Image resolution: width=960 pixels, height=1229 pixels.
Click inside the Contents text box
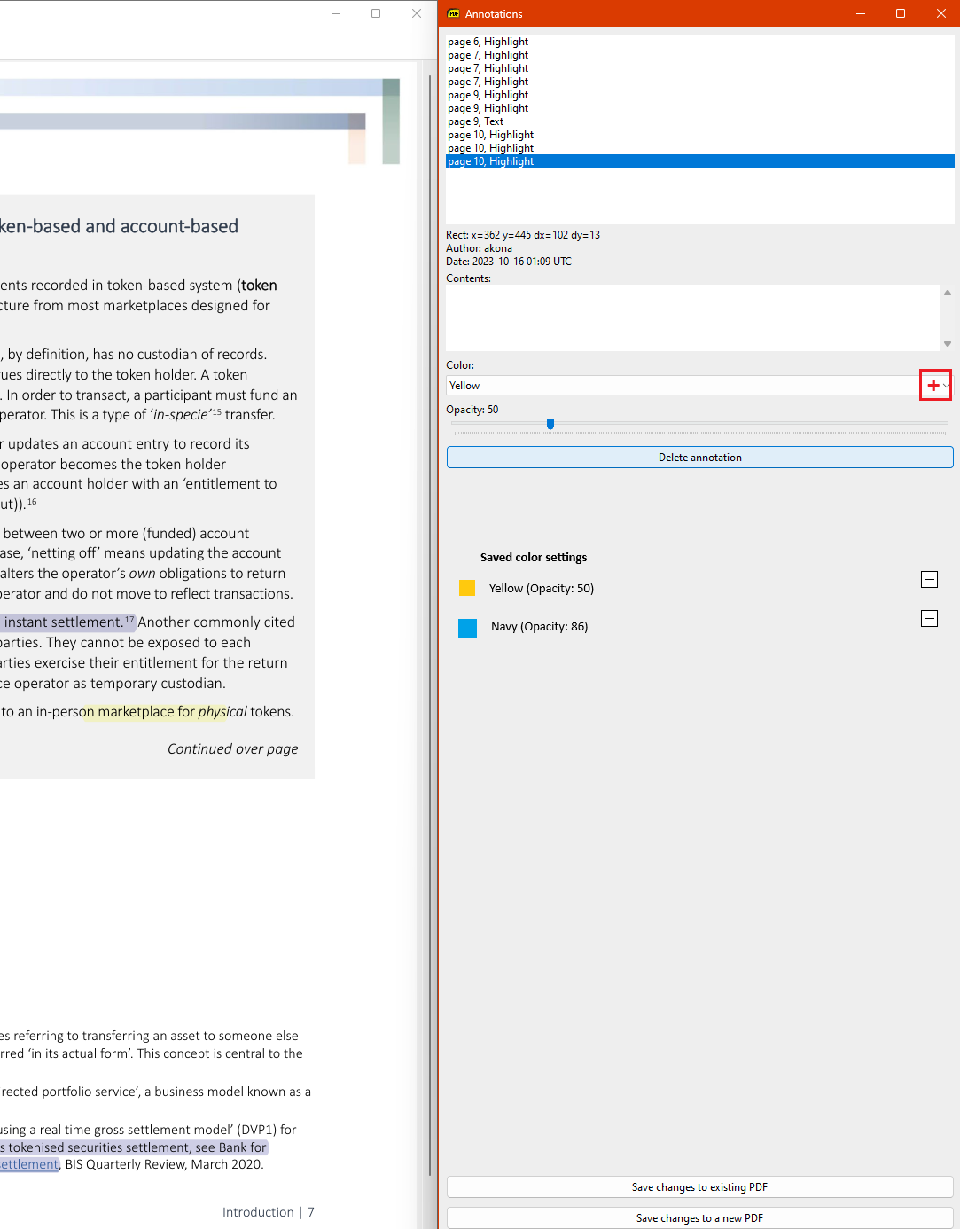click(x=691, y=317)
